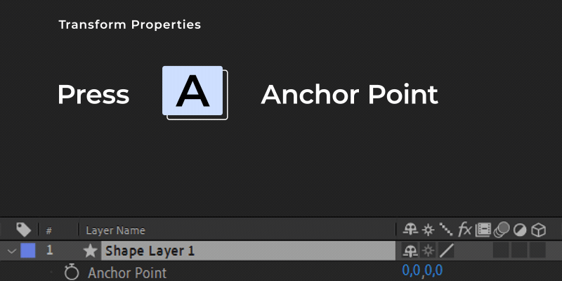Click the Quality dotted-line header icon
562x281 pixels.
(445, 230)
